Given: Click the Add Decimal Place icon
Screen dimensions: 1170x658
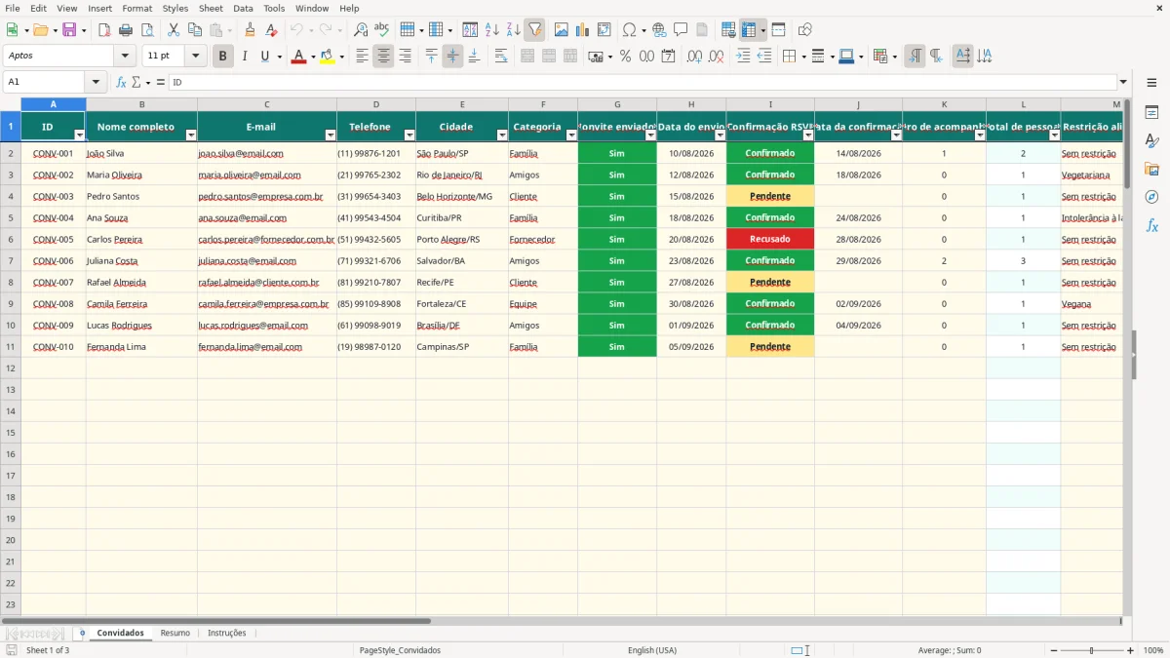Looking at the screenshot, I should click(695, 57).
